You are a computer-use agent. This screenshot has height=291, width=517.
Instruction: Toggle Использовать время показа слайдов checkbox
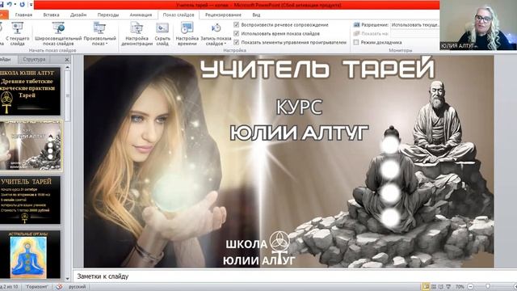point(236,33)
